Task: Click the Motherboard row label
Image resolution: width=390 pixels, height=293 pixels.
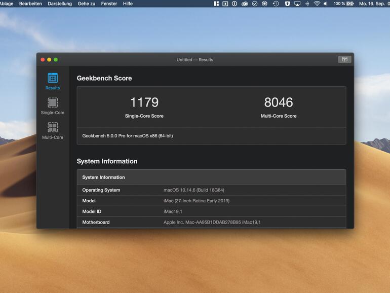Action: [x=96, y=222]
